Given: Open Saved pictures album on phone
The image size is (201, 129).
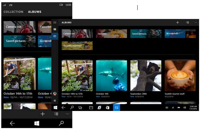Looking at the screenshot, I should tap(20, 41).
